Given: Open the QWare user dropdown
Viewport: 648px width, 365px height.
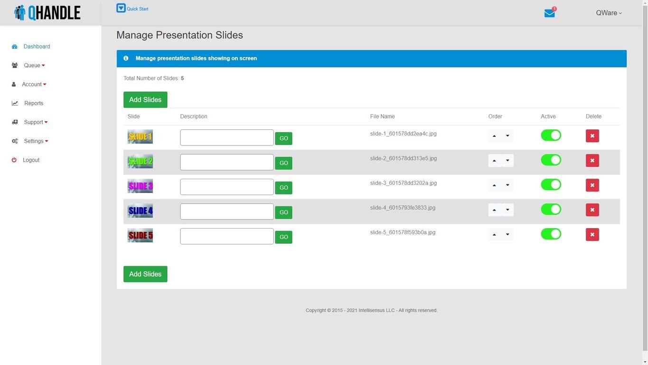Looking at the screenshot, I should pos(609,13).
